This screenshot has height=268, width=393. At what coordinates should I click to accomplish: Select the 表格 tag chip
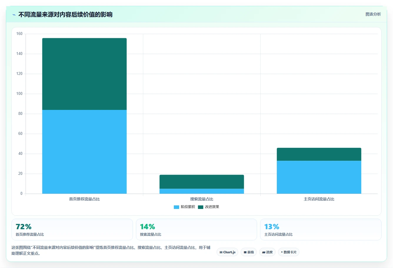[x=249, y=252]
